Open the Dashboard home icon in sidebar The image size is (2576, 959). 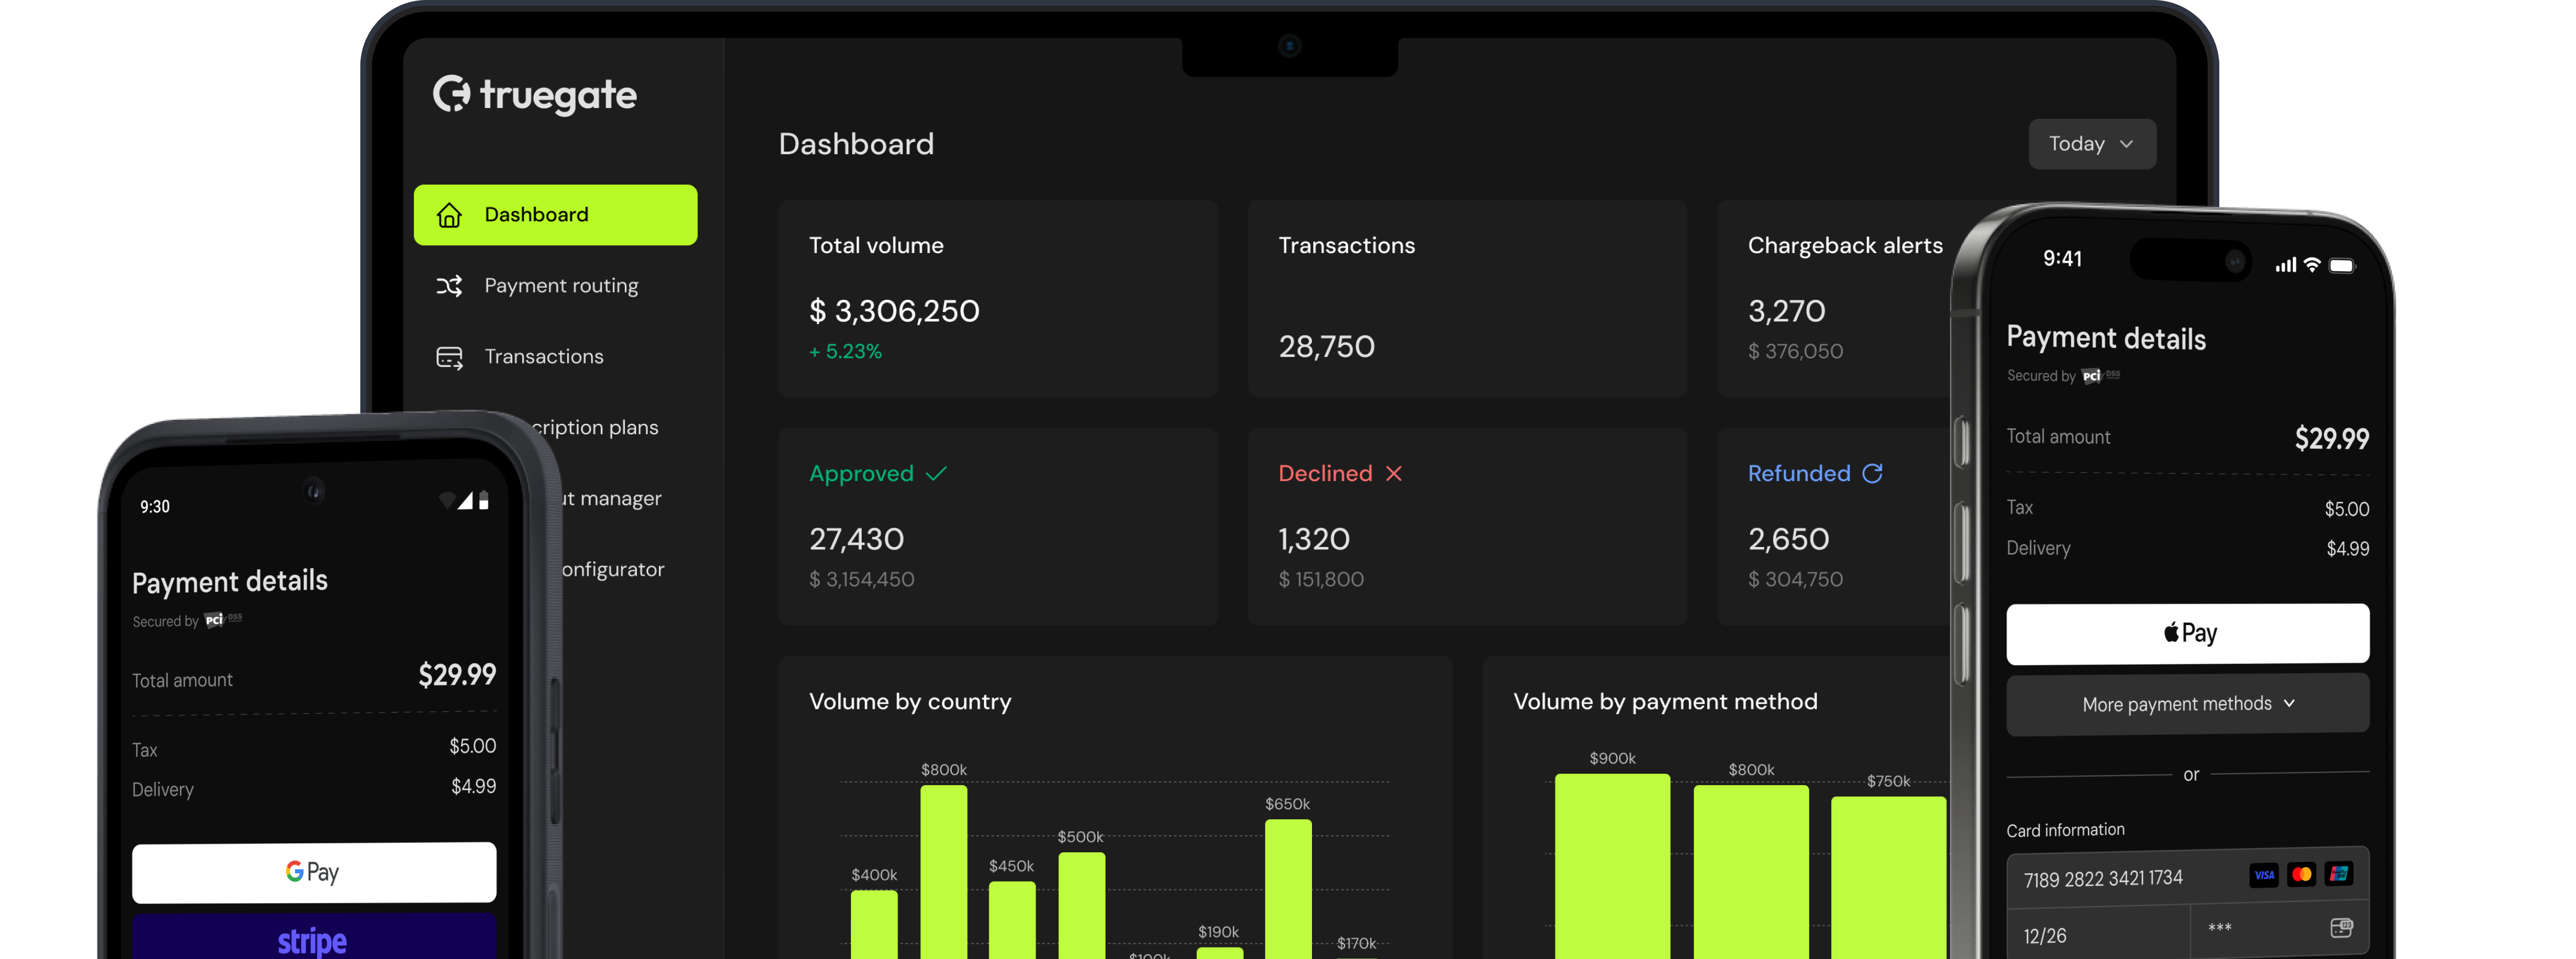coord(449,215)
